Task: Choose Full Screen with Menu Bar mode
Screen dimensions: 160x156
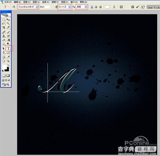Action: coord(6,80)
